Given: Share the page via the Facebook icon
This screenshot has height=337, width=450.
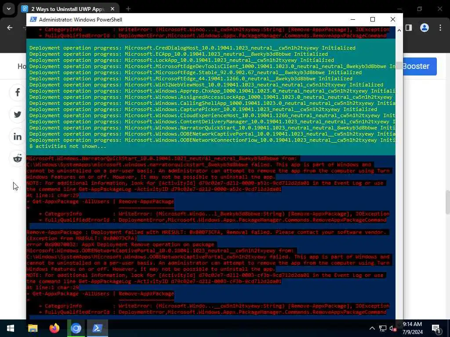Looking at the screenshot, I should click(x=18, y=92).
